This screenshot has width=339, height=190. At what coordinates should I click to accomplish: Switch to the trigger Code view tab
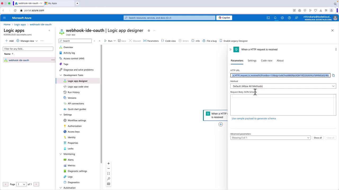click(x=266, y=61)
